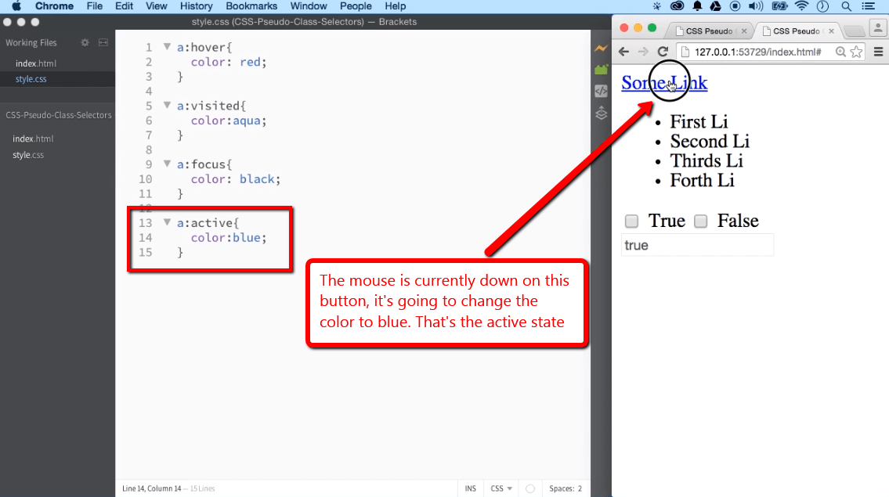This screenshot has height=497, width=889.
Task: Collapse the a:hover rule disclosure triangle
Action: coord(167,46)
